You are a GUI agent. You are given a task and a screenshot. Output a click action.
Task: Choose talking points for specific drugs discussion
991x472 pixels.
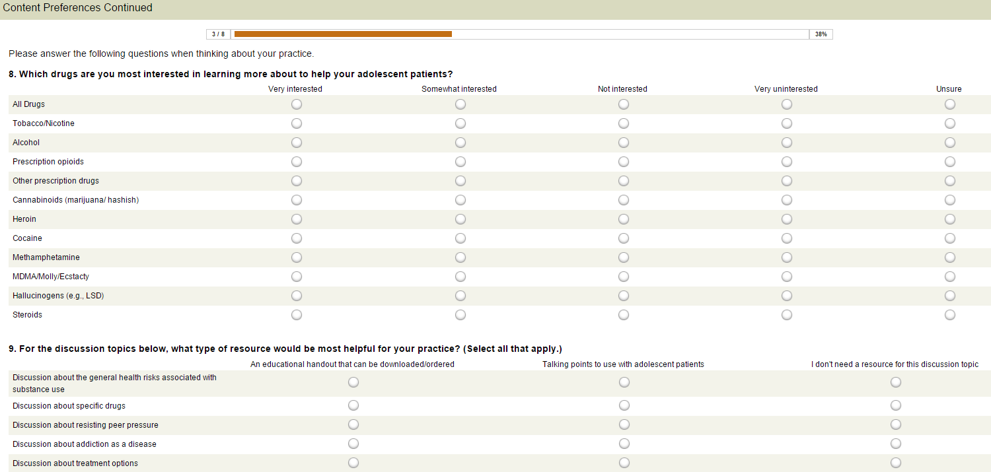pyautogui.click(x=624, y=405)
